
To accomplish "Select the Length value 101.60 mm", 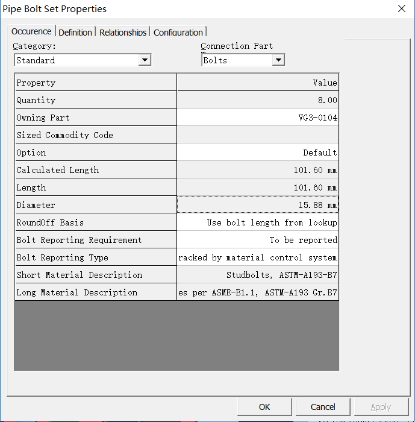I will coord(258,187).
